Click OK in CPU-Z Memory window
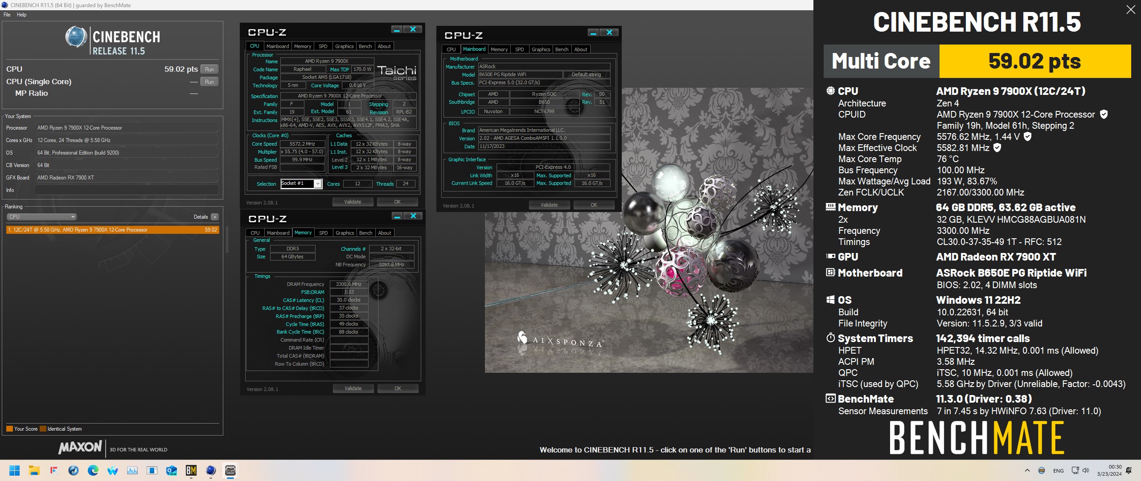 [x=398, y=389]
